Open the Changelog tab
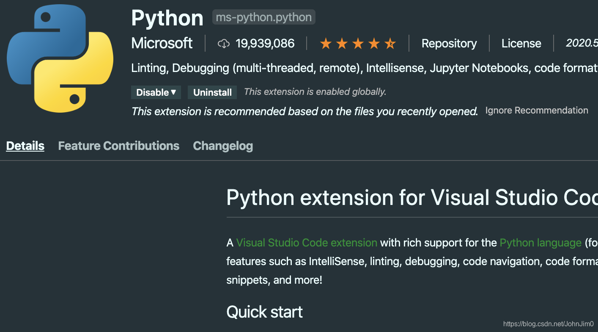Screen dimensions: 598x332 click(x=223, y=146)
